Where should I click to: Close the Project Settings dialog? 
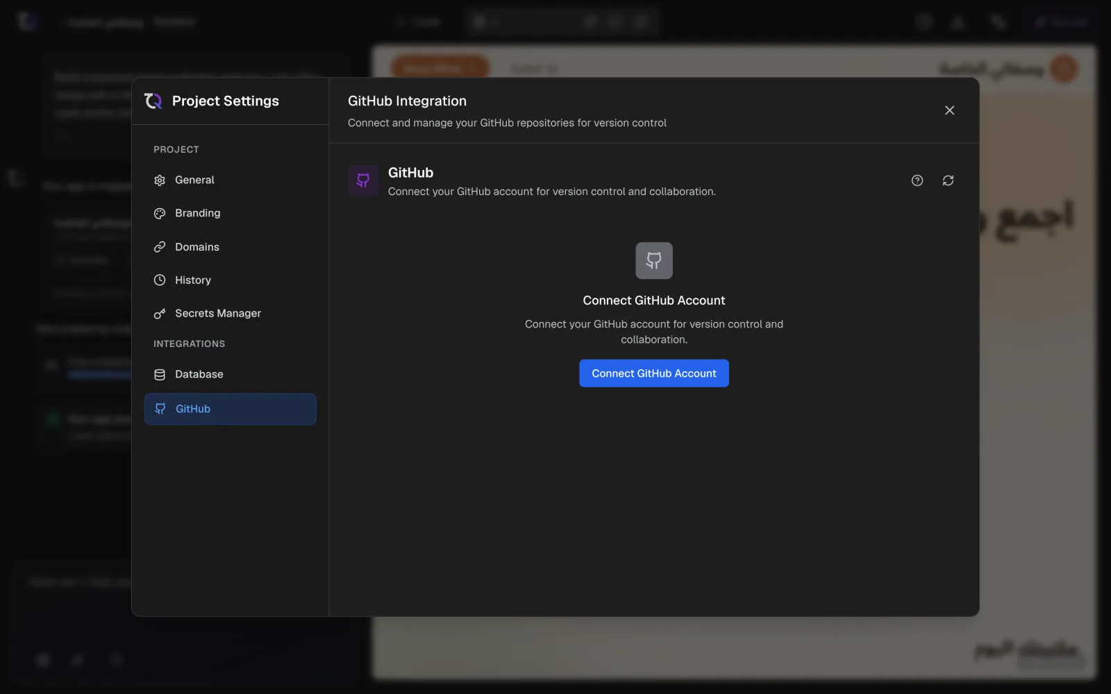pos(949,110)
